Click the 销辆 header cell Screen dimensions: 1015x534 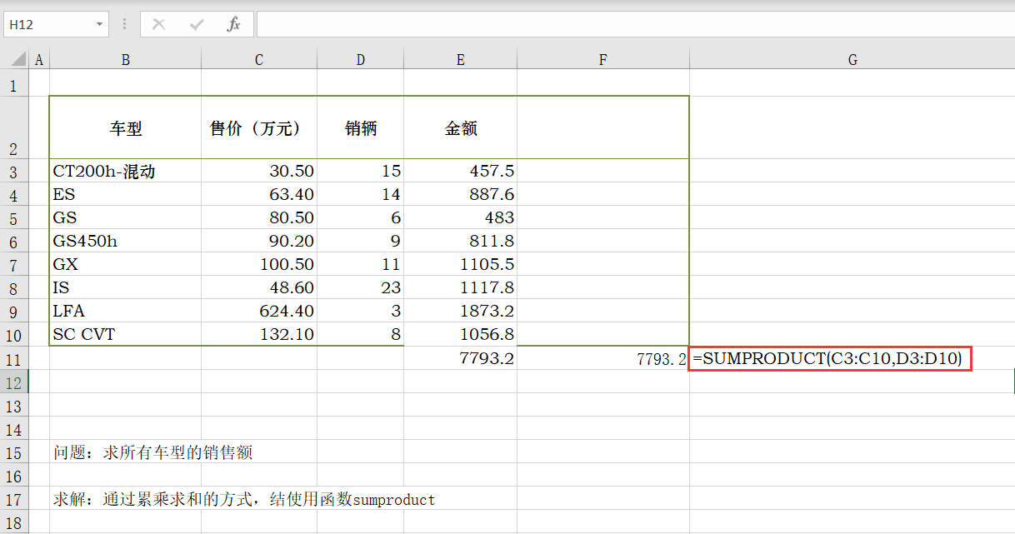(360, 128)
